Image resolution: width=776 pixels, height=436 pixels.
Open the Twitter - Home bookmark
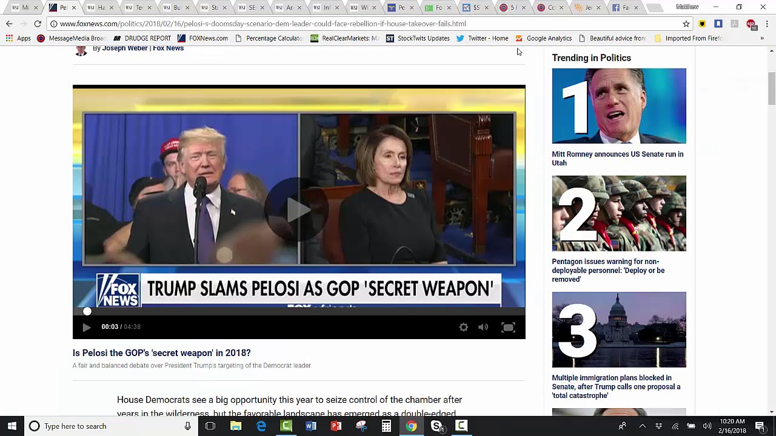(482, 38)
